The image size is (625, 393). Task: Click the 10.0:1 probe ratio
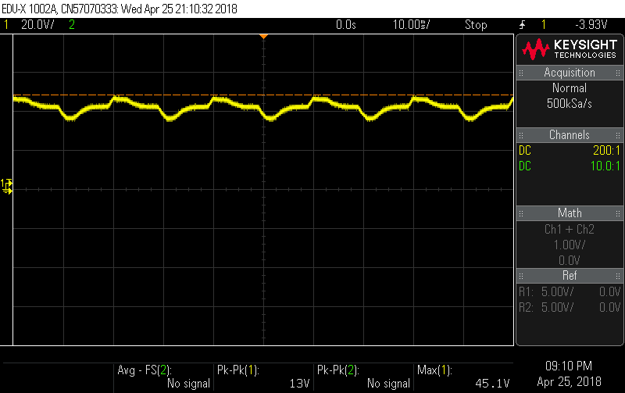(605, 166)
